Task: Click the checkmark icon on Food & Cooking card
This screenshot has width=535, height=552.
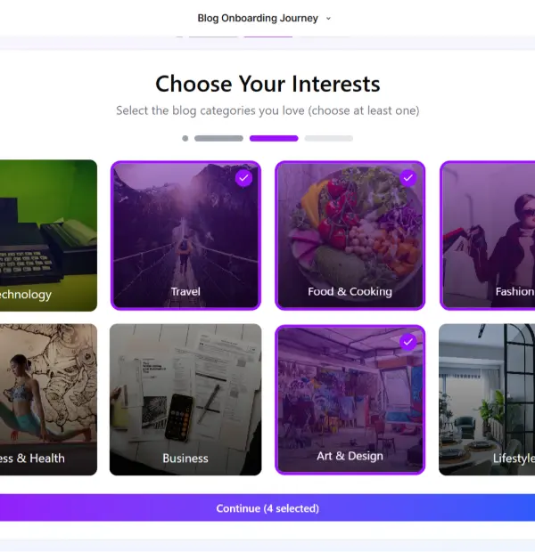Action: pos(408,178)
